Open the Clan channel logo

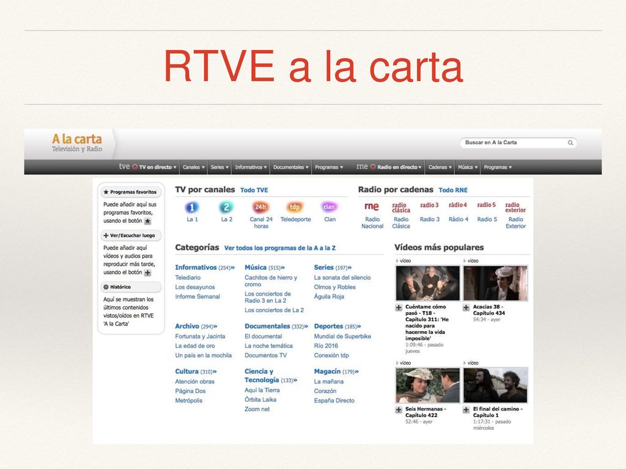[x=330, y=207]
